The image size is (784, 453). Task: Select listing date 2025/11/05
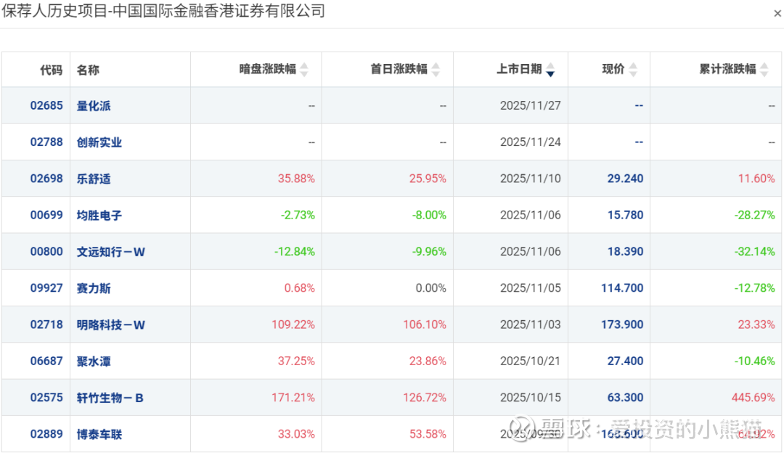531,288
